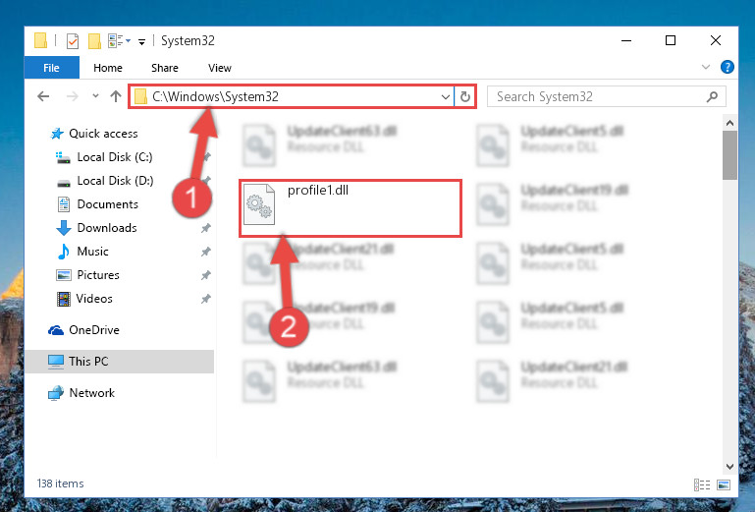This screenshot has width=755, height=512.
Task: Click the pin icon next to Music
Action: tap(205, 252)
